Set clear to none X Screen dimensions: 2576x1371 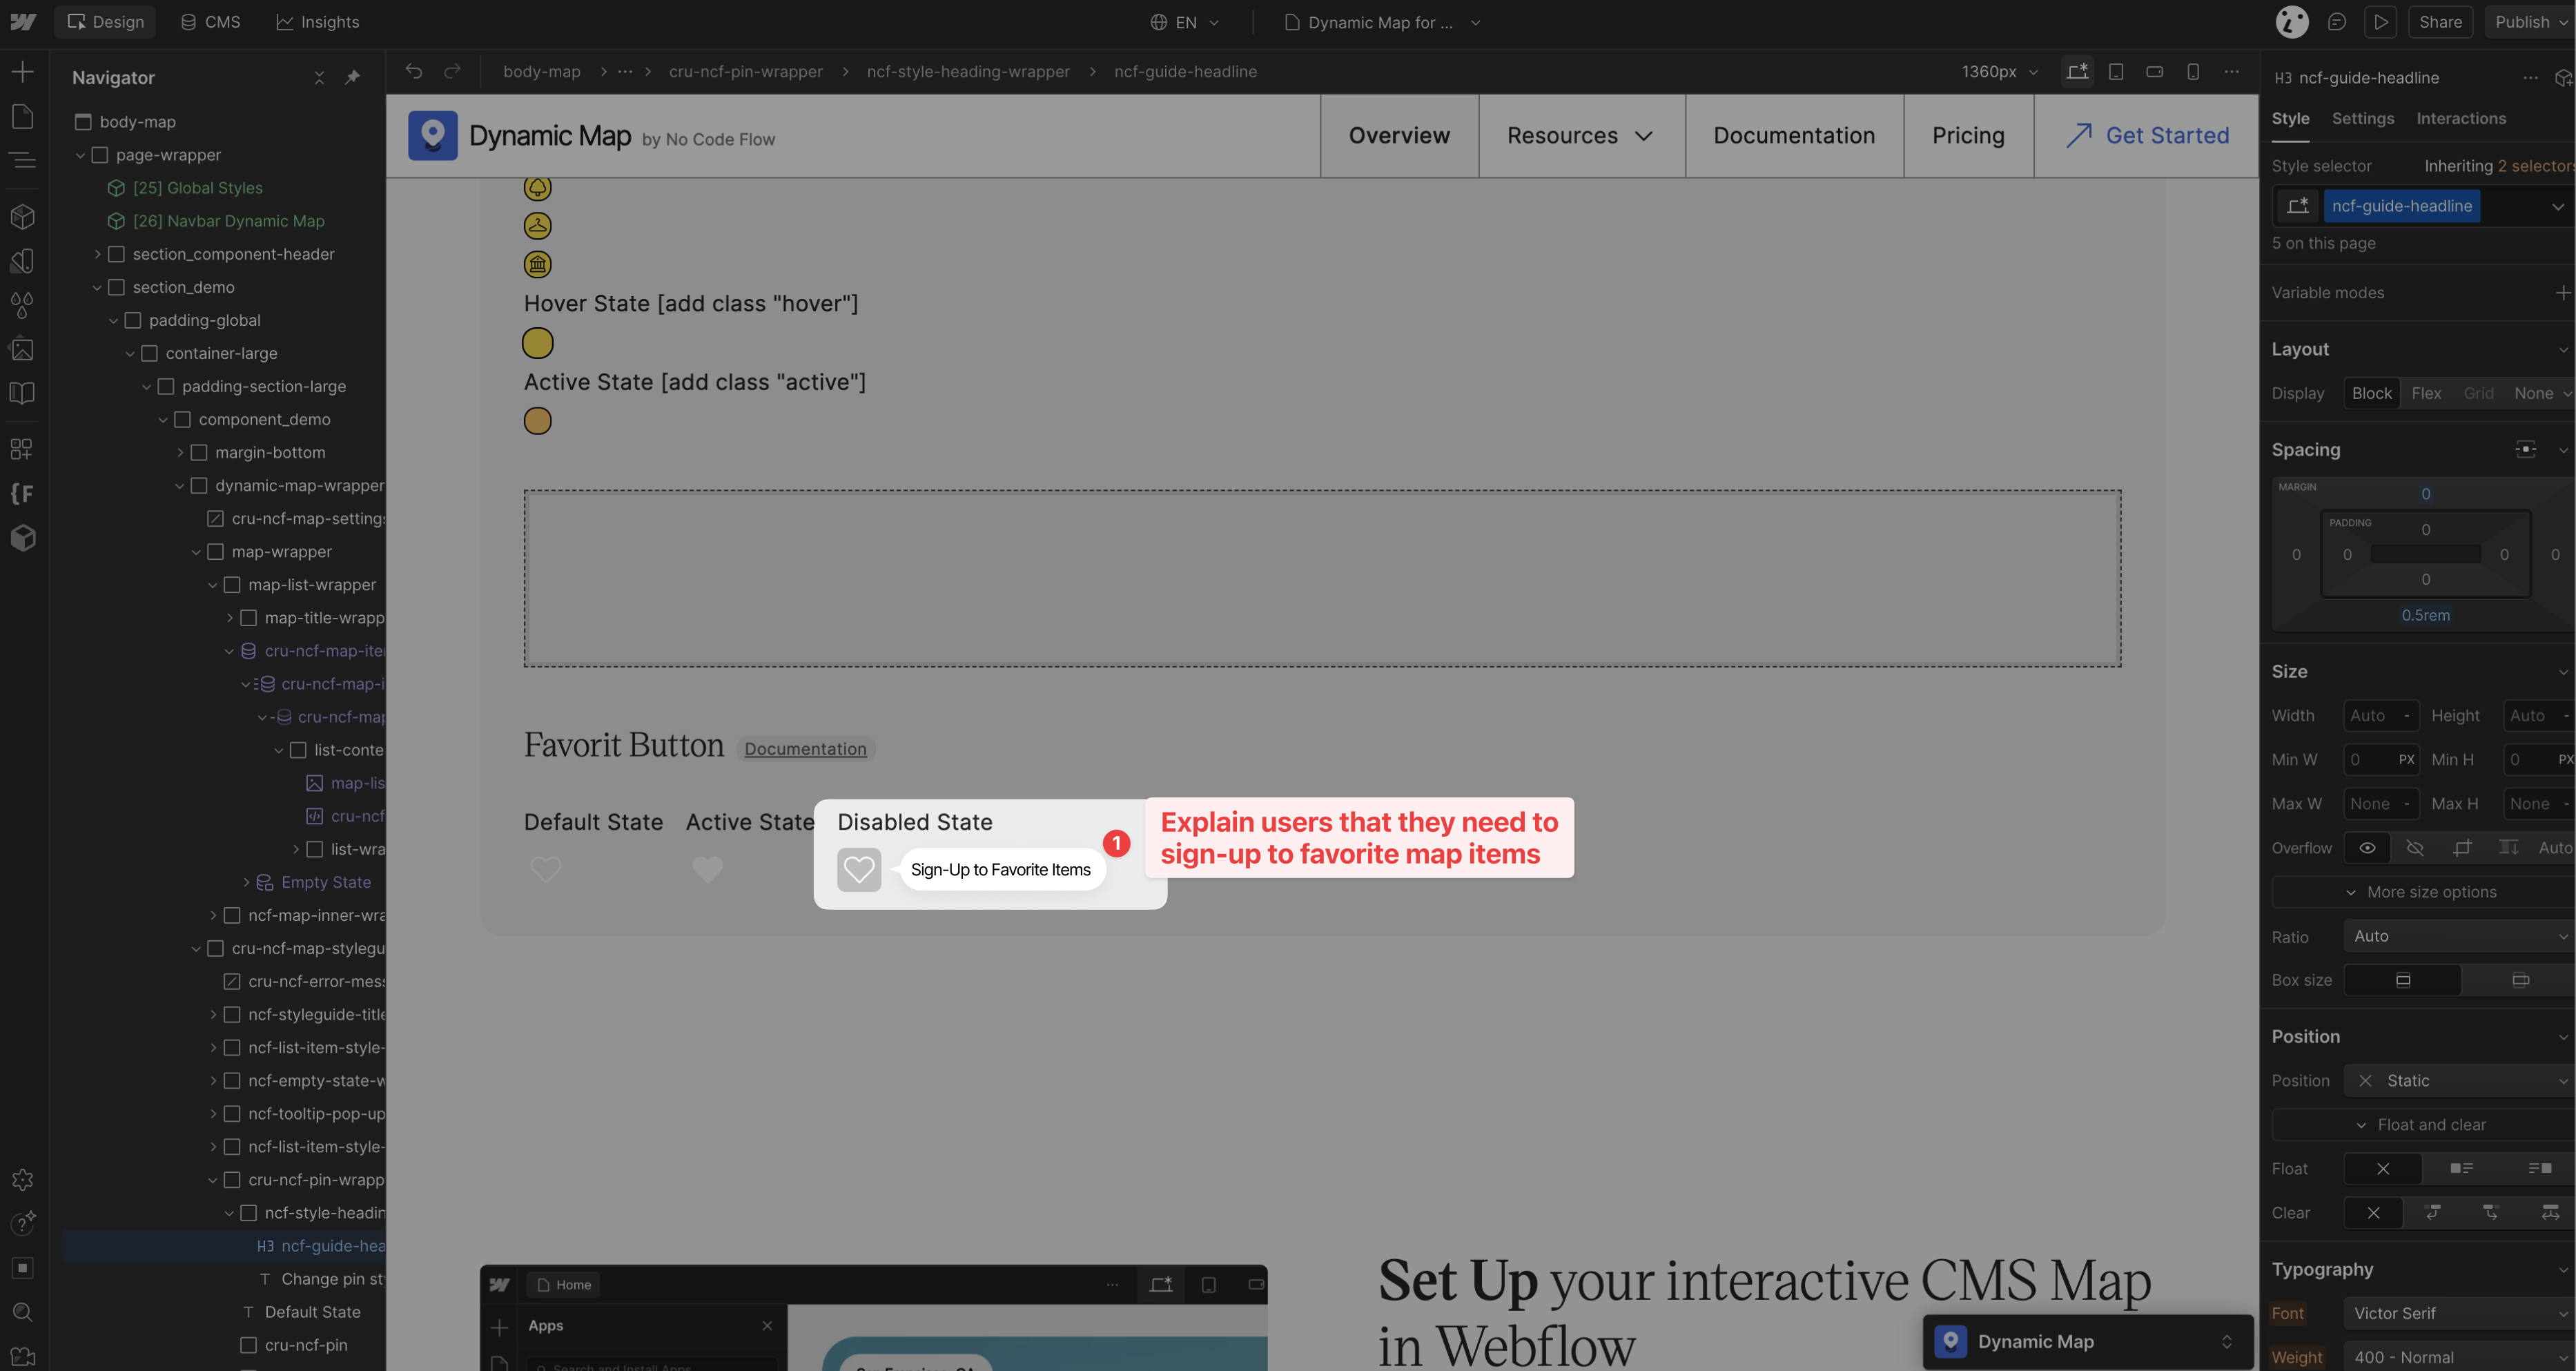(x=2373, y=1213)
